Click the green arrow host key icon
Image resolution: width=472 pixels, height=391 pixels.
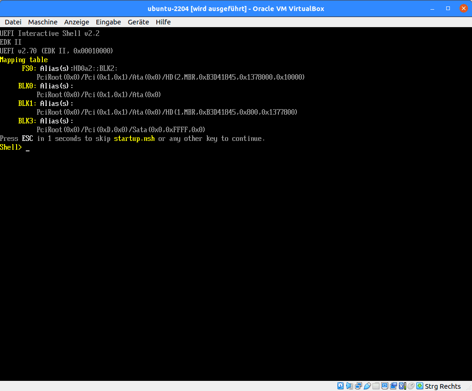[x=419, y=386]
